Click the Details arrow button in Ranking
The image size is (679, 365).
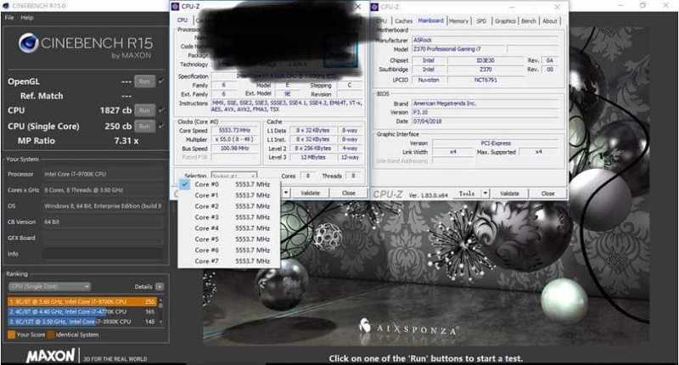click(160, 287)
